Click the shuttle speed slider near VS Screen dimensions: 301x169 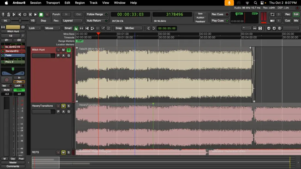(20, 21)
